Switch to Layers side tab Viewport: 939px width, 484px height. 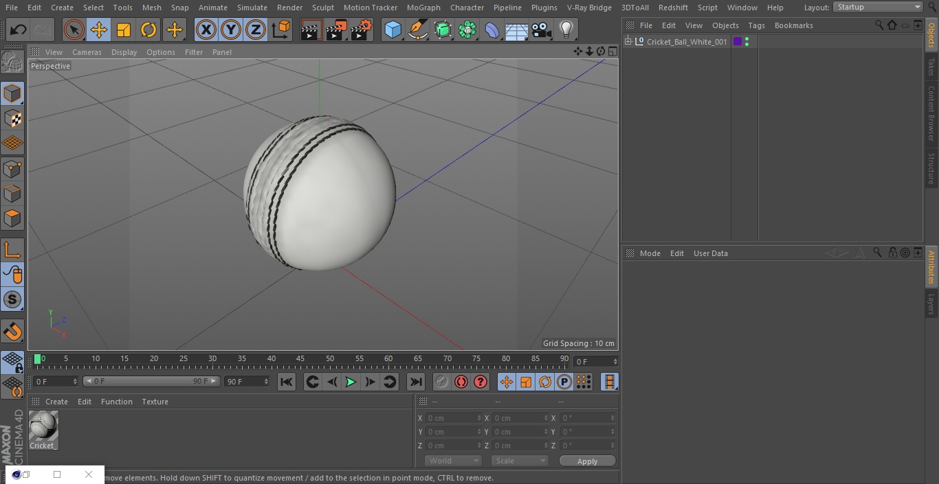931,304
